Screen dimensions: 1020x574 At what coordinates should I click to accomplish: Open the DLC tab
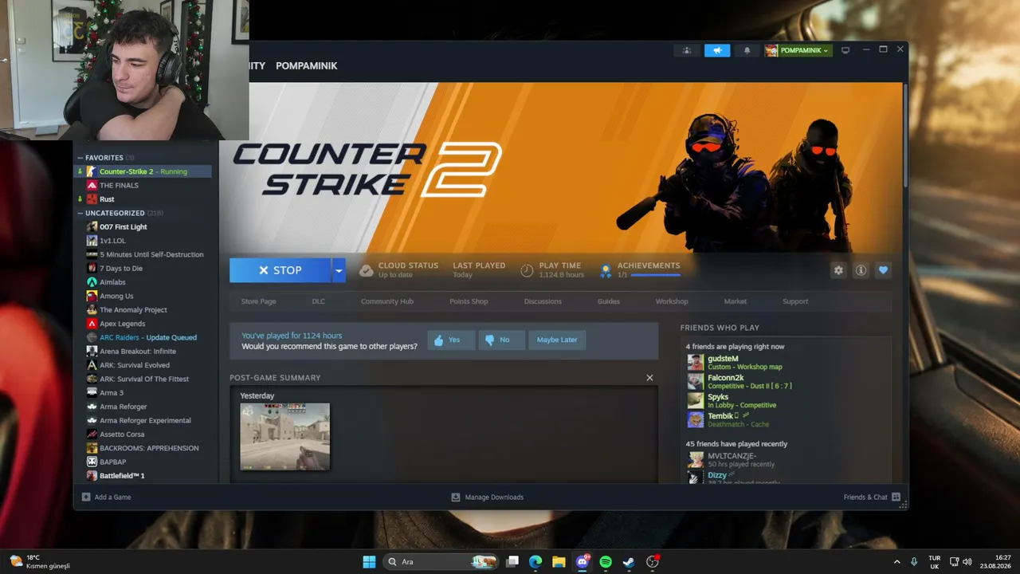pyautogui.click(x=318, y=301)
